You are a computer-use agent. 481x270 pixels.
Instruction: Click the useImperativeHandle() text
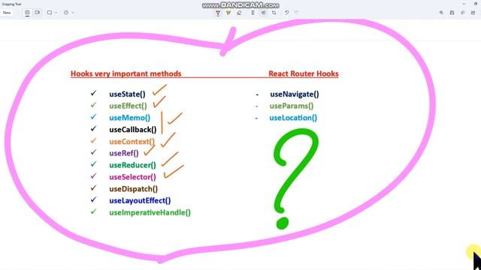[150, 212]
